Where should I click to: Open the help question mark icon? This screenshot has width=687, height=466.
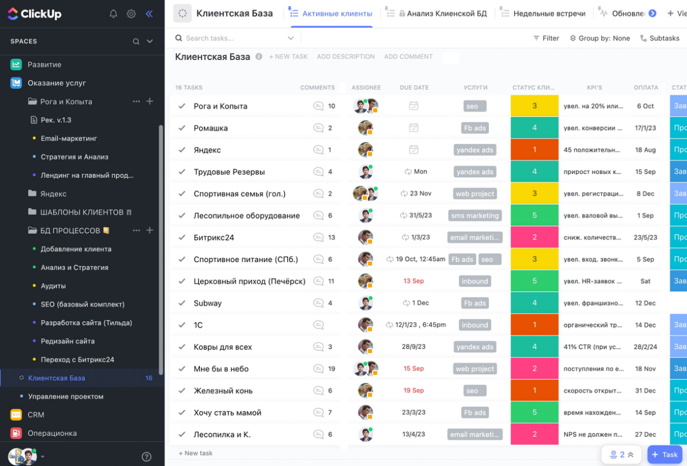pyautogui.click(x=147, y=457)
